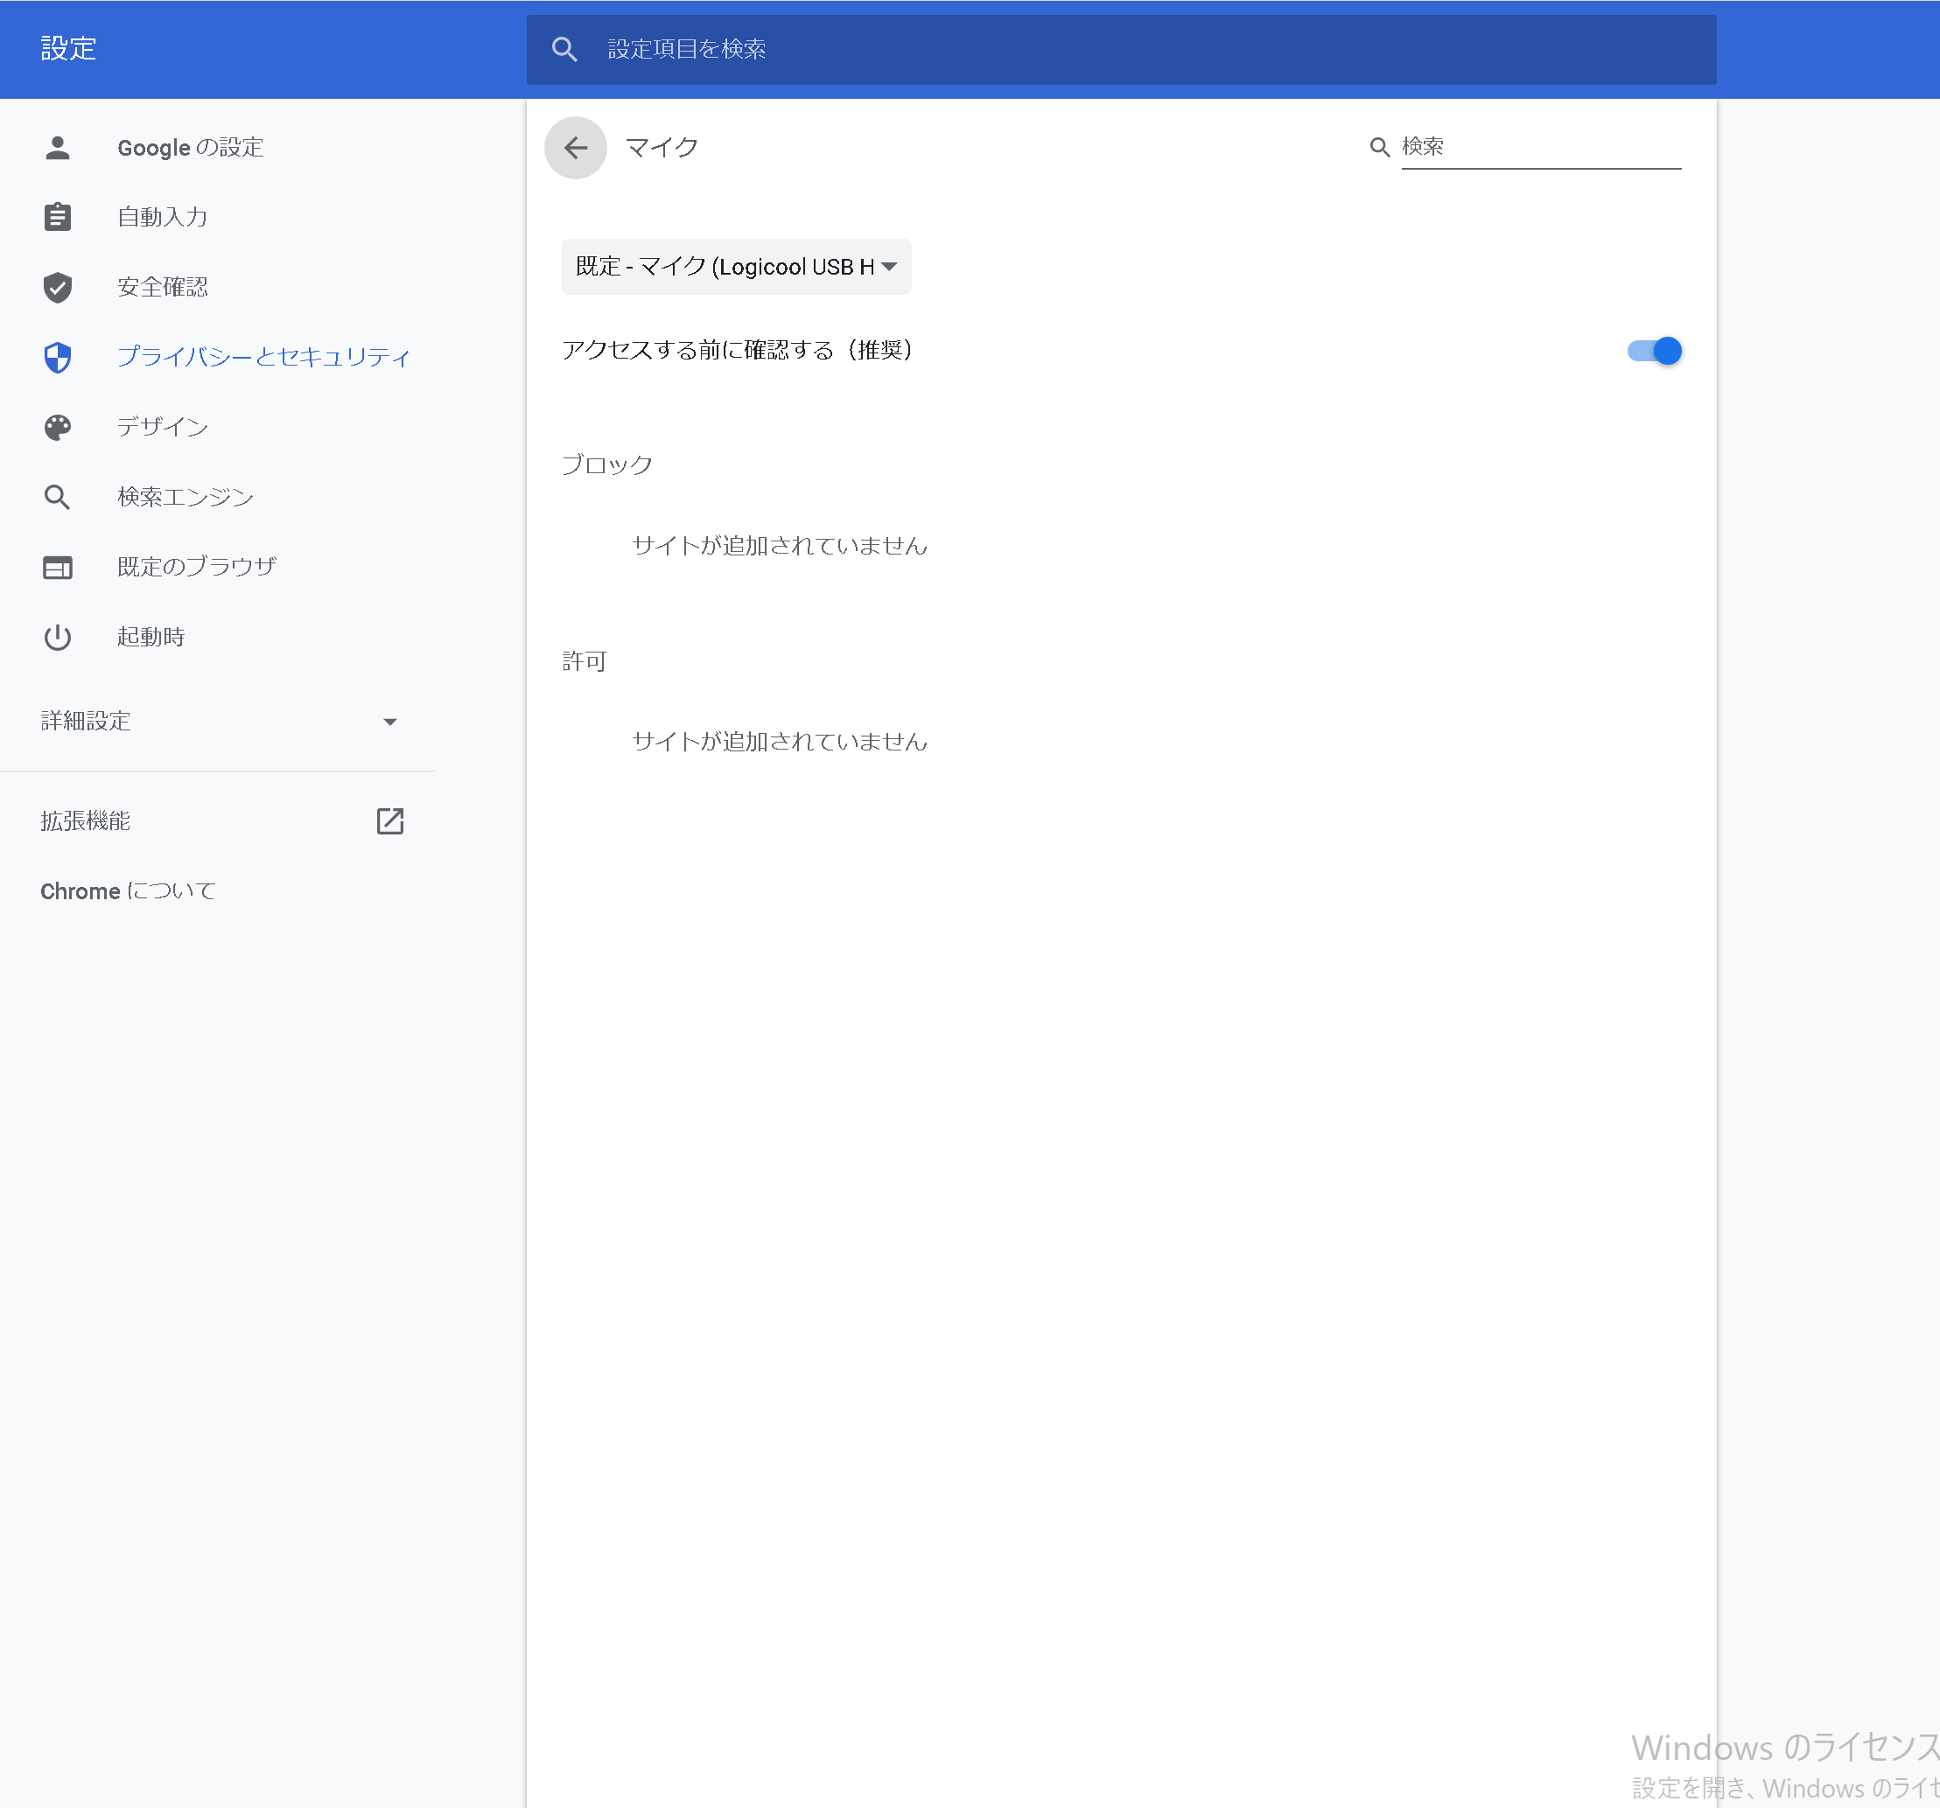
Task: Expand the 詳細設定 section arrow
Action: (x=389, y=722)
